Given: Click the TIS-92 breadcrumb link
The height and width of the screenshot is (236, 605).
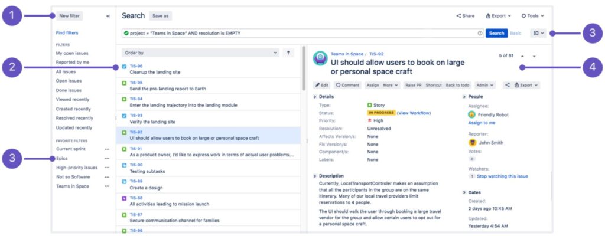Looking at the screenshot, I should 376,54.
